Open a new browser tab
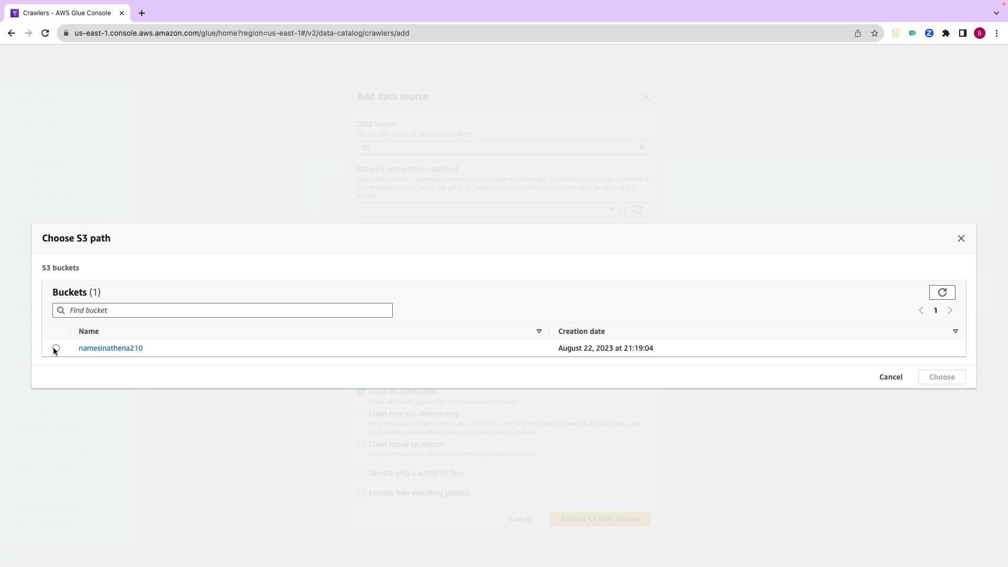 pyautogui.click(x=141, y=13)
